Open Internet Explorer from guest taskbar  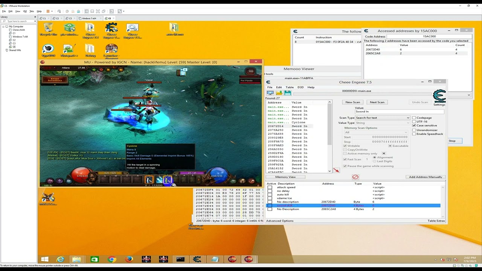click(60, 259)
